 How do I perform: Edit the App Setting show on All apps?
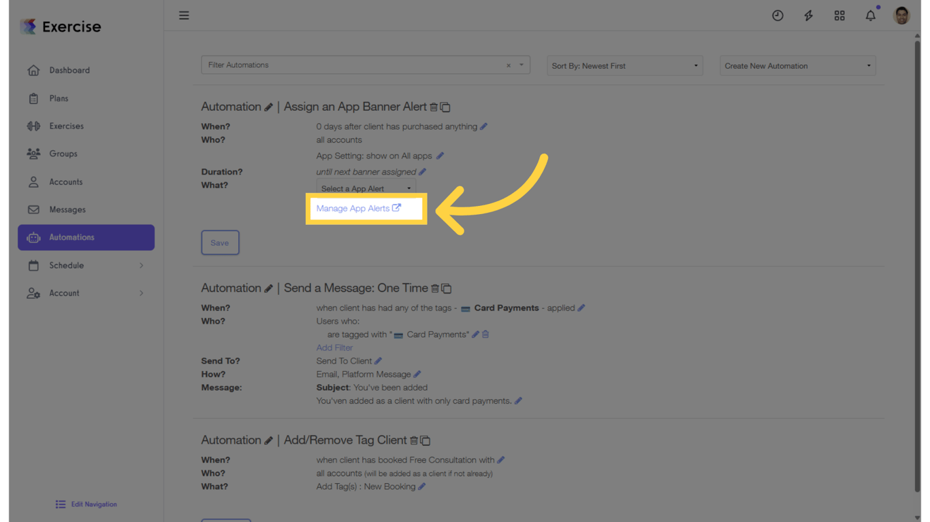pyautogui.click(x=440, y=156)
